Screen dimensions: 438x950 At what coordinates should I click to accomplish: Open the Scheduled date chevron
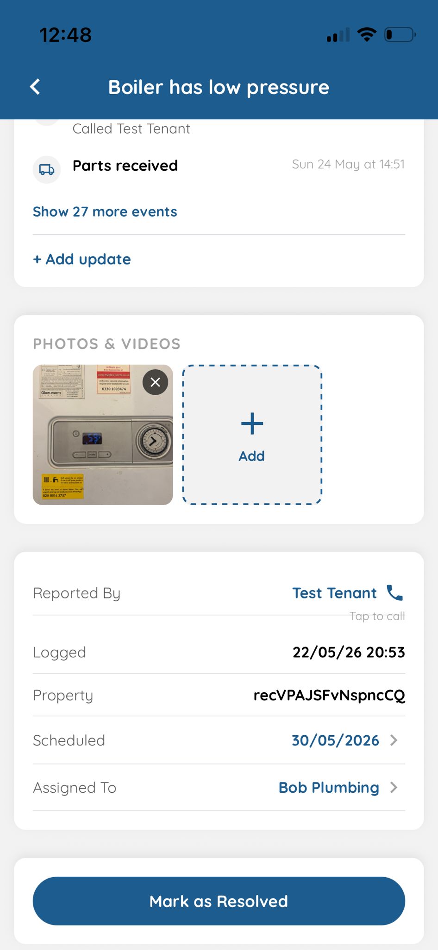[x=394, y=740]
